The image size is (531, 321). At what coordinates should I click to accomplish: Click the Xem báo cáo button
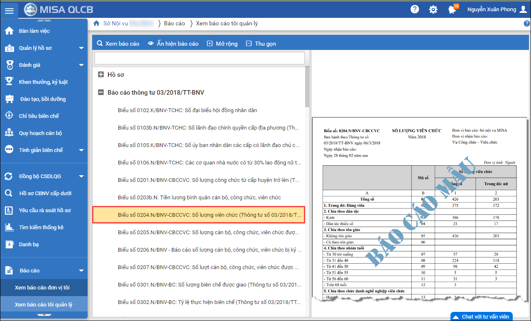(x=118, y=44)
